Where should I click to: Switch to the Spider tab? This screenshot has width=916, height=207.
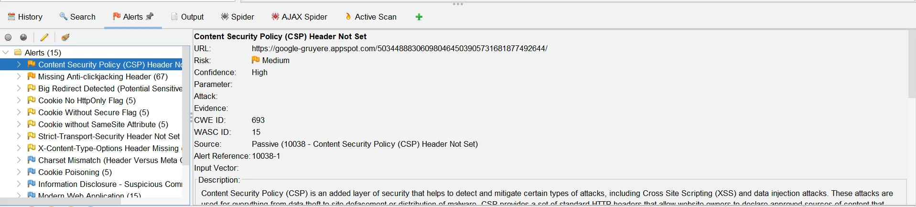tap(237, 17)
